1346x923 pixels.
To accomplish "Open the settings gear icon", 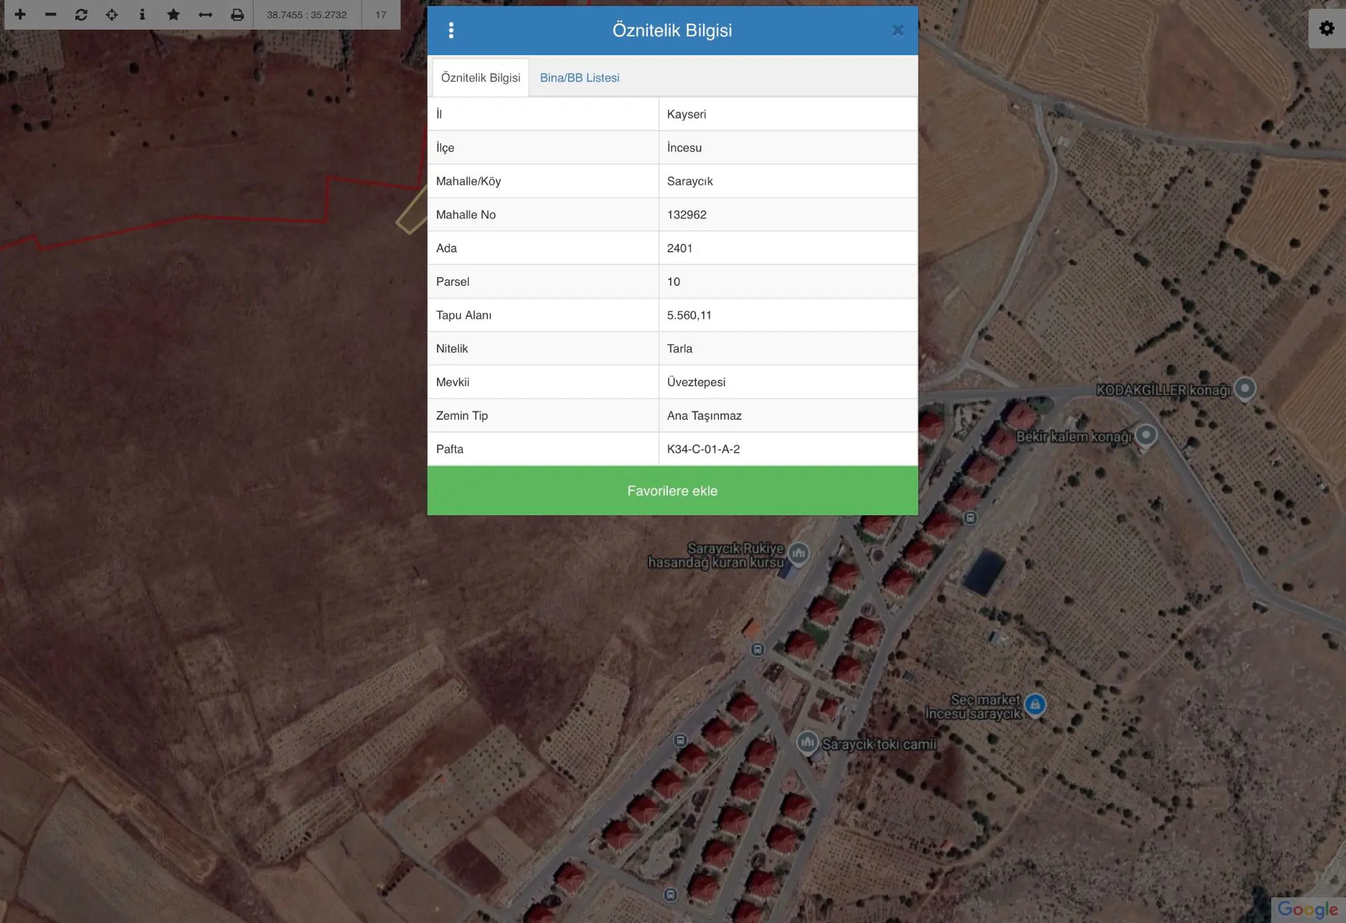I will point(1326,28).
